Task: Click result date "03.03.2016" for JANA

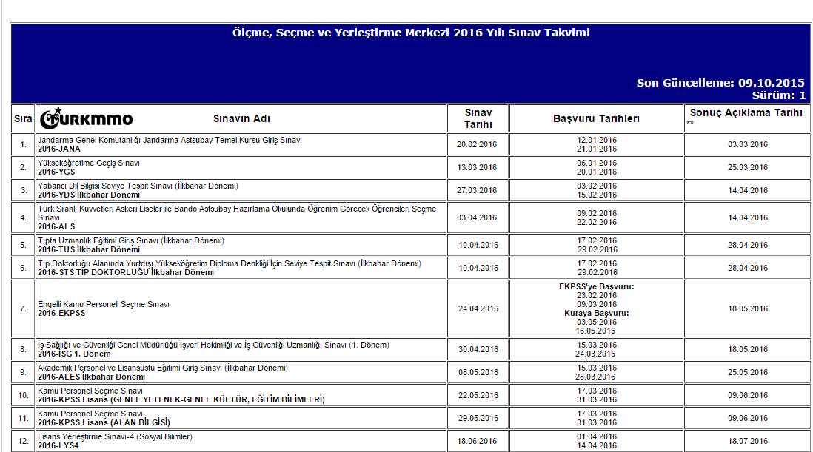Action: tap(748, 144)
